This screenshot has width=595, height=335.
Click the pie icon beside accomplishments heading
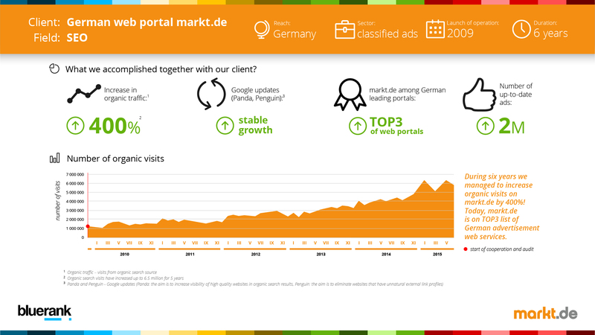pyautogui.click(x=54, y=68)
